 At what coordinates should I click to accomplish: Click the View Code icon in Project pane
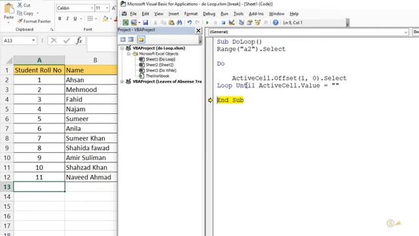123,39
